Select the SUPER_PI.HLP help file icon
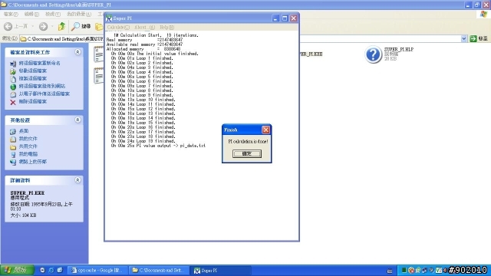 tap(373, 54)
